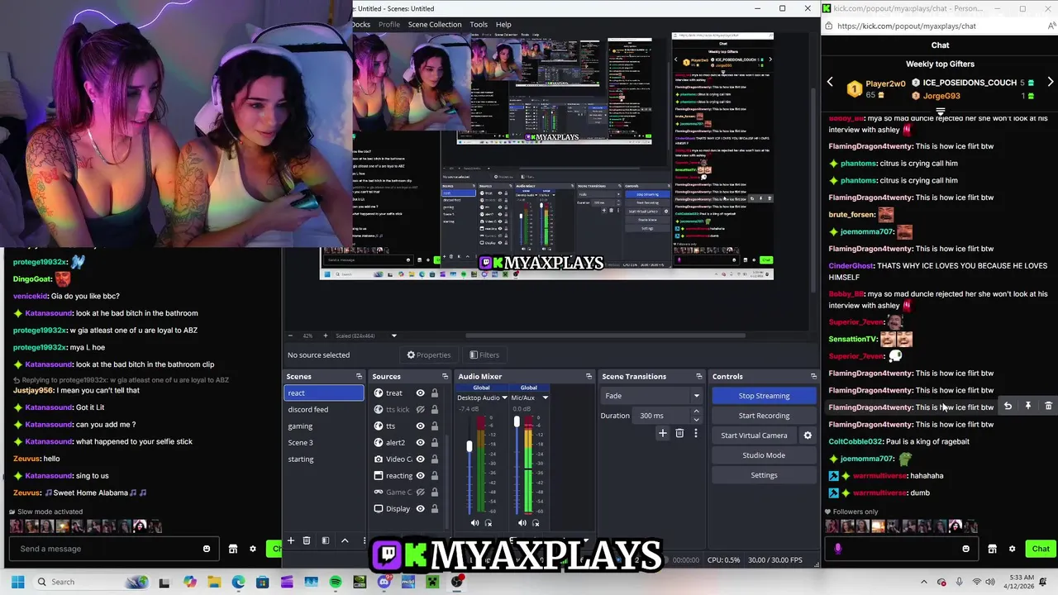The image size is (1058, 595).
Task: Toggle the lock on alert2 source
Action: point(434,443)
